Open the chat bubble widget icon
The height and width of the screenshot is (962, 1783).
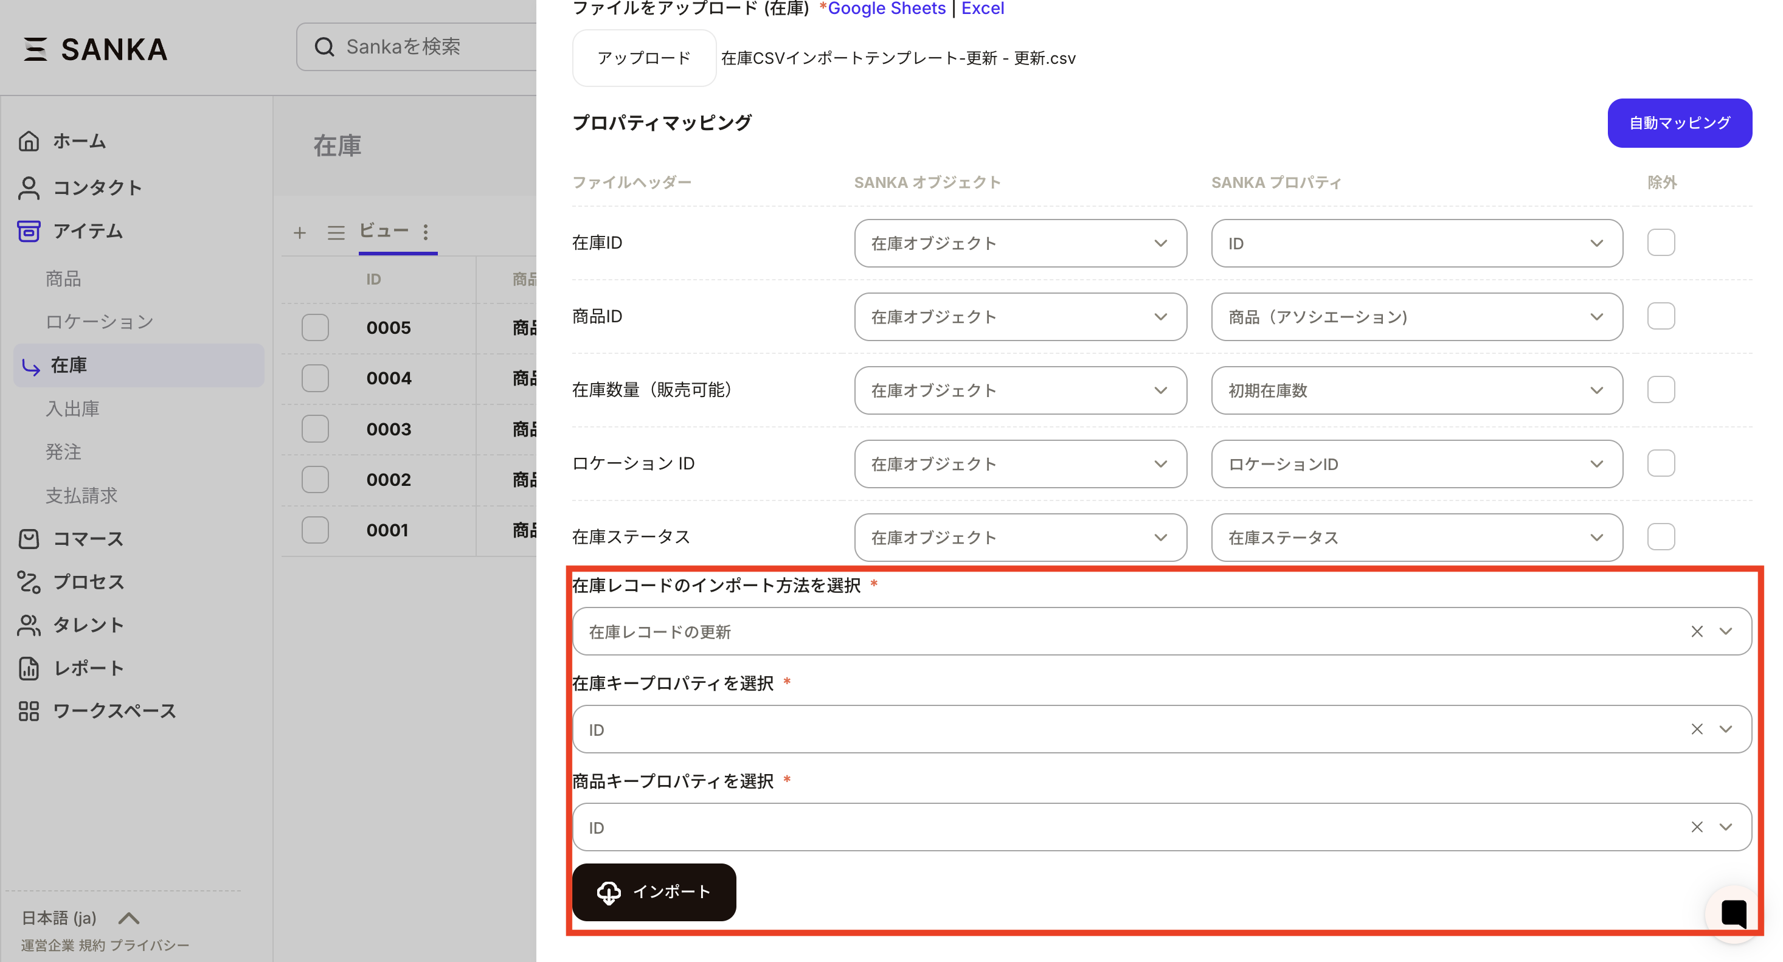pyautogui.click(x=1733, y=913)
